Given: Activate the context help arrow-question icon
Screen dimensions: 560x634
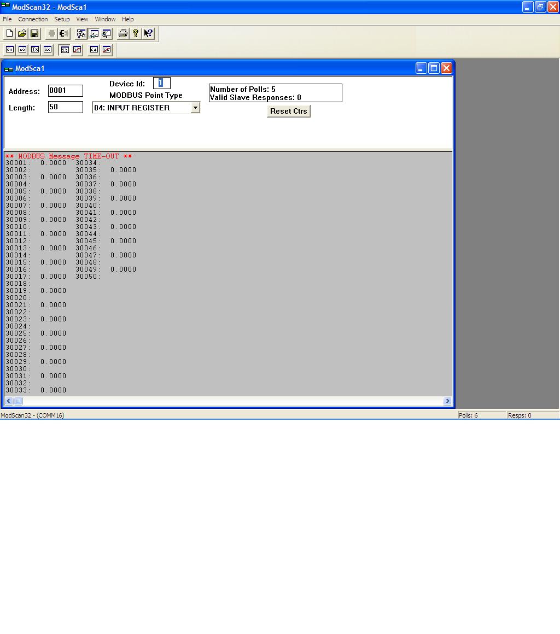Looking at the screenshot, I should click(x=149, y=33).
